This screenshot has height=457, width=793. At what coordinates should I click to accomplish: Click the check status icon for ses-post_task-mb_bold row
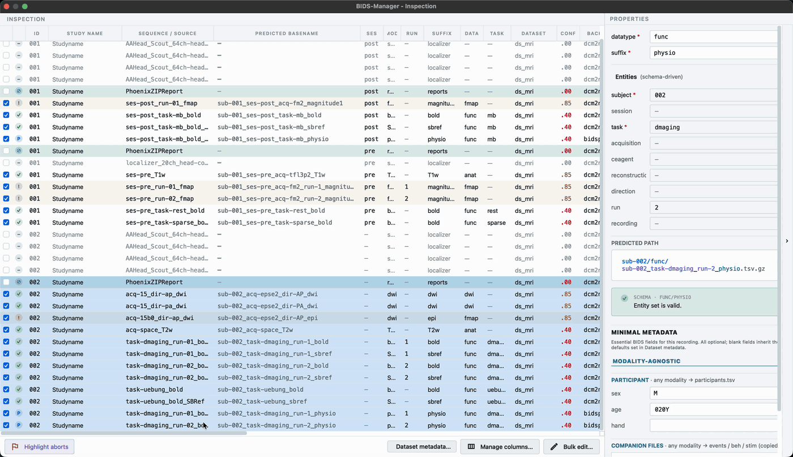point(19,116)
